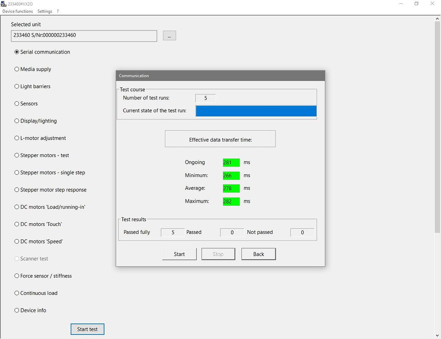Select the Device info option

[x=17, y=310]
